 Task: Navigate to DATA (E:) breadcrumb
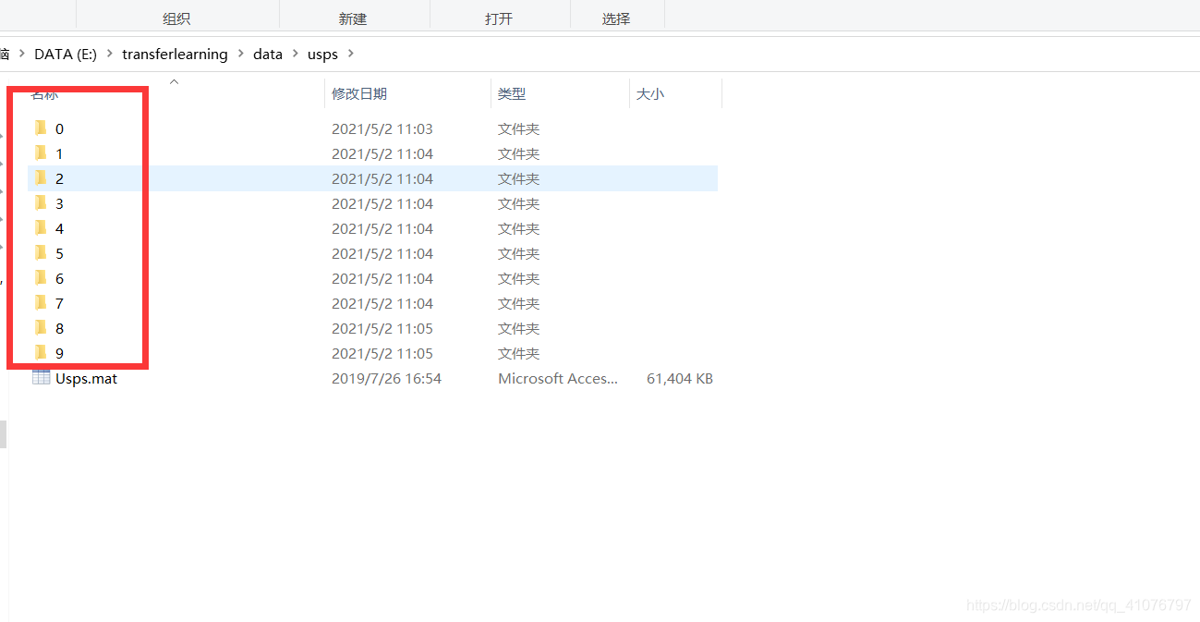(65, 54)
